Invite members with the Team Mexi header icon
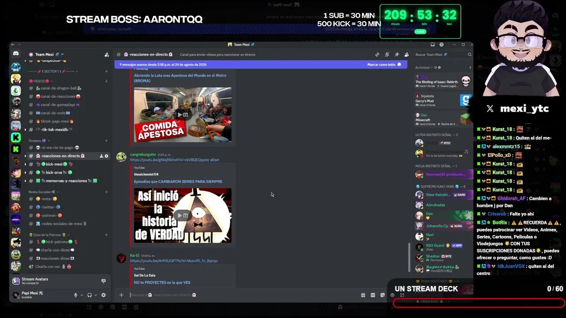566x318 pixels. coord(107,55)
